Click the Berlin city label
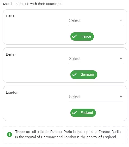This screenshot has width=129, height=147. [x=11, y=54]
